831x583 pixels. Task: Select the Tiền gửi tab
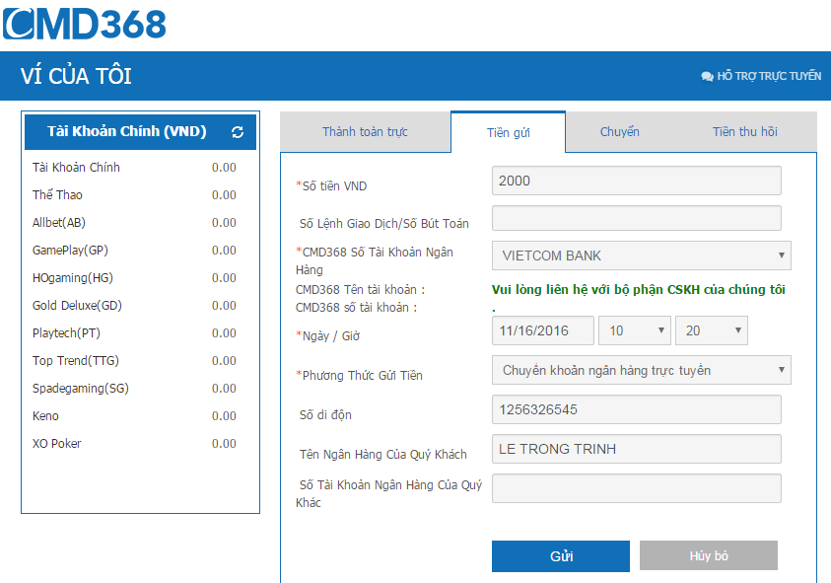click(x=509, y=132)
